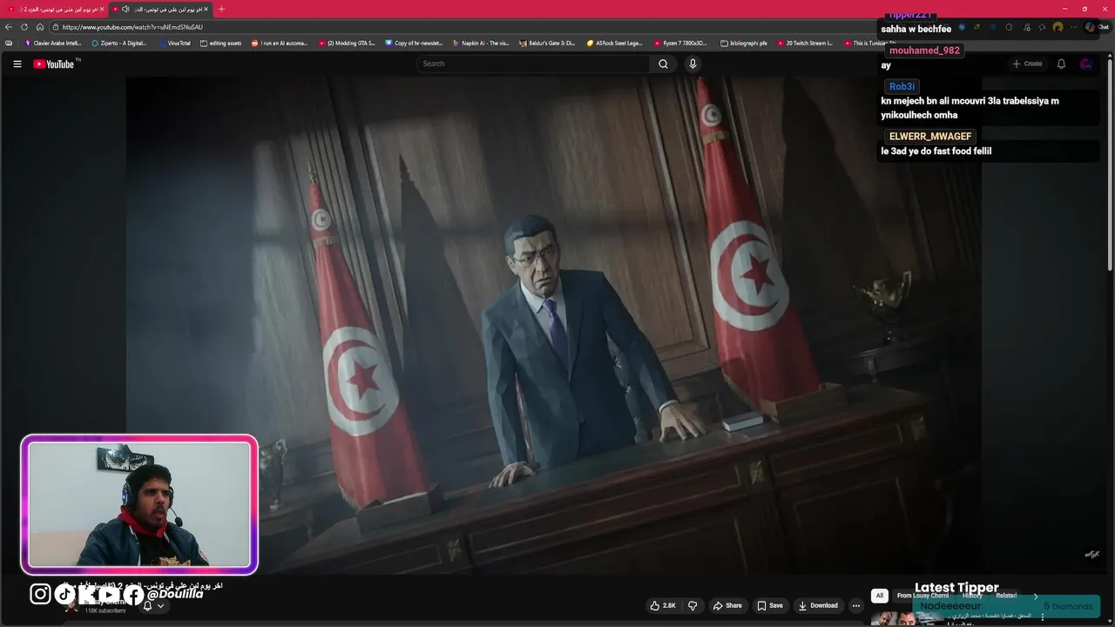The width and height of the screenshot is (1115, 627).
Task: Open the bibliographi pfe bookmark folder
Action: point(744,43)
